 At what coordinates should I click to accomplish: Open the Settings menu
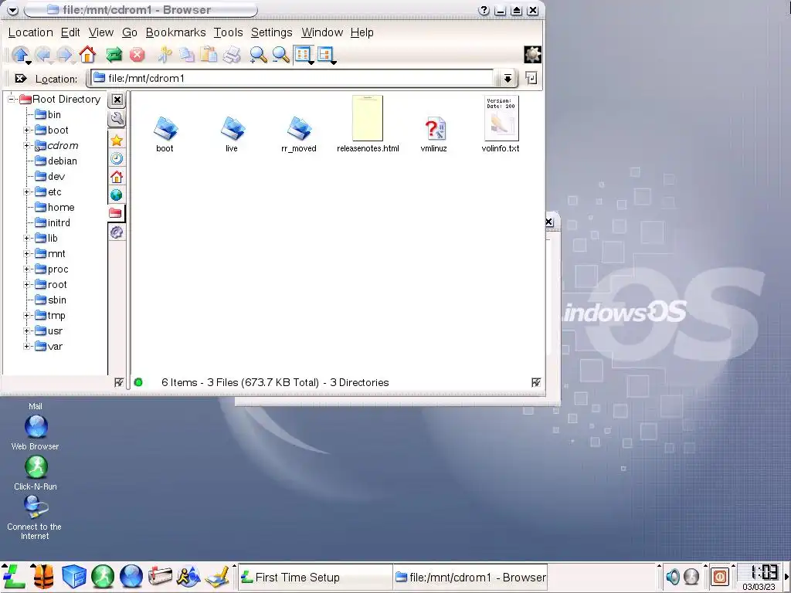click(271, 32)
